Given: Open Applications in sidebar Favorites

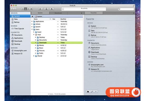Looking at the screenshot, I should pos(20,38).
